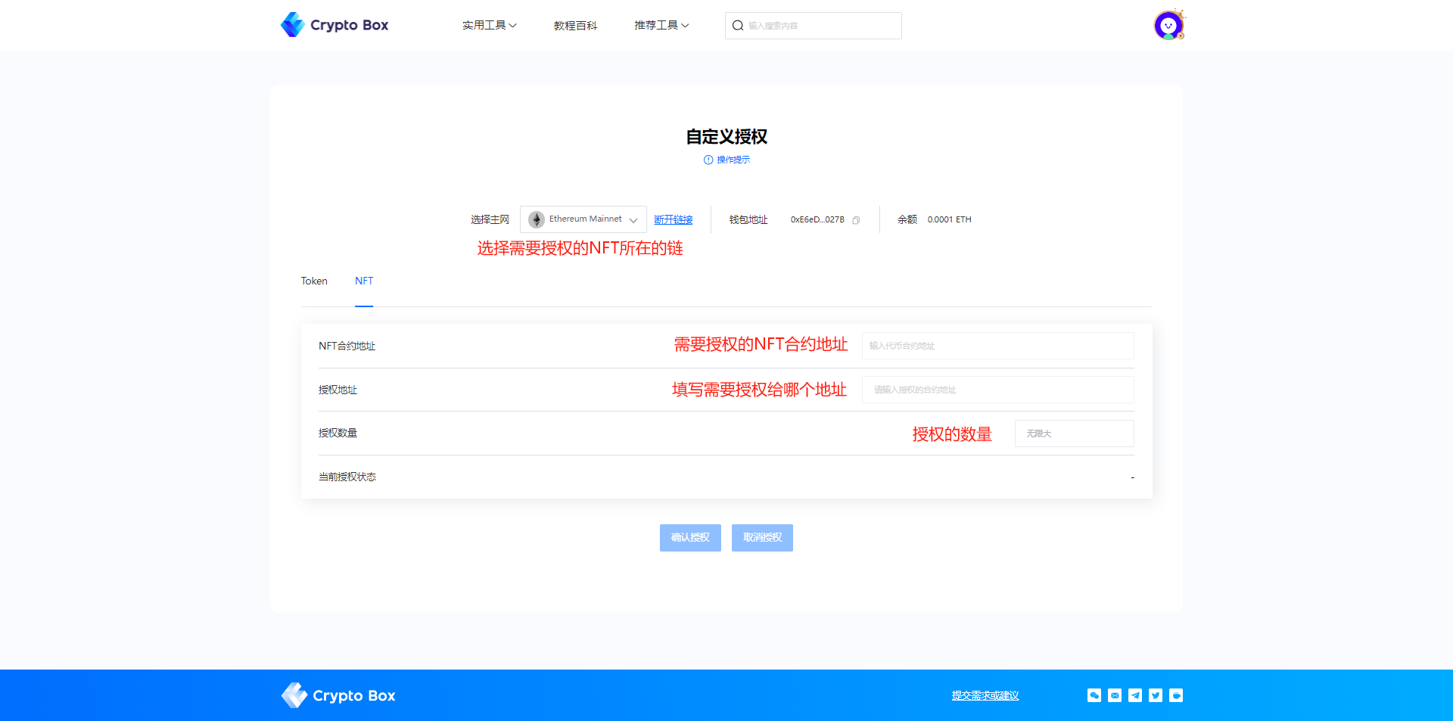Click the 自定义授权 page heading
This screenshot has height=721, width=1453.
[726, 137]
